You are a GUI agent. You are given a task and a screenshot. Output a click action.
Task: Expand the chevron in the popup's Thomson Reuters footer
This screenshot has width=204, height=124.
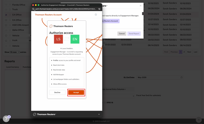click(99, 114)
